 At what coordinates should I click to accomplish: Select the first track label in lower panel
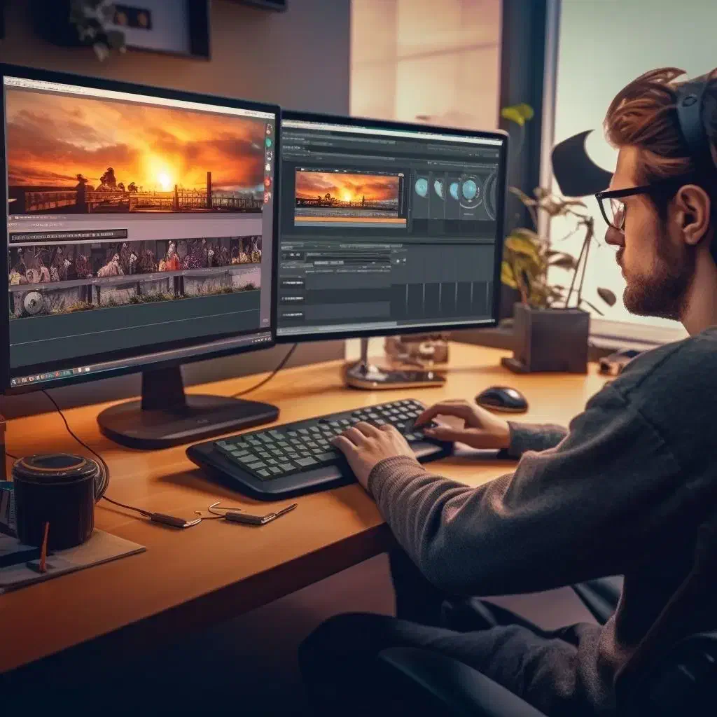(x=292, y=281)
